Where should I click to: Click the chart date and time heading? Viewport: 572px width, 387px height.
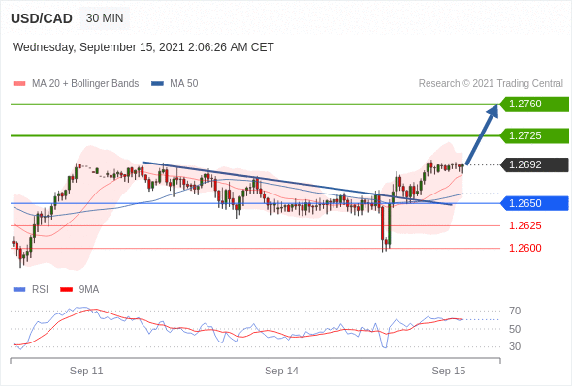point(143,47)
